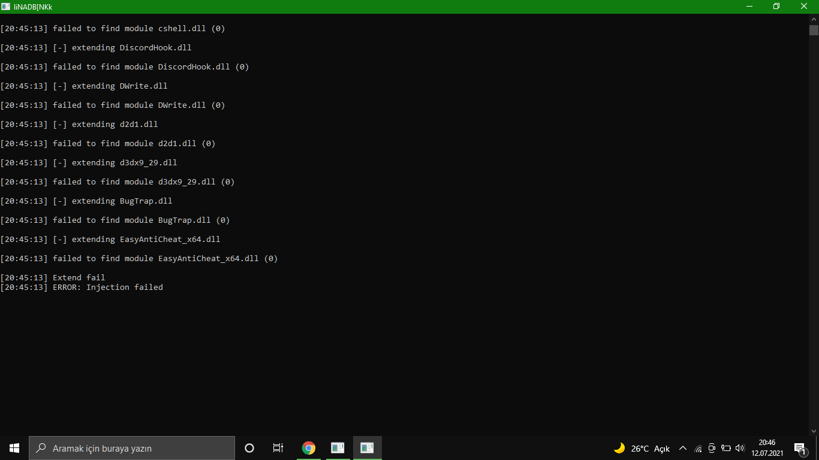Click 'failed to find module DWrite.dll (0)'

pyautogui.click(x=139, y=105)
